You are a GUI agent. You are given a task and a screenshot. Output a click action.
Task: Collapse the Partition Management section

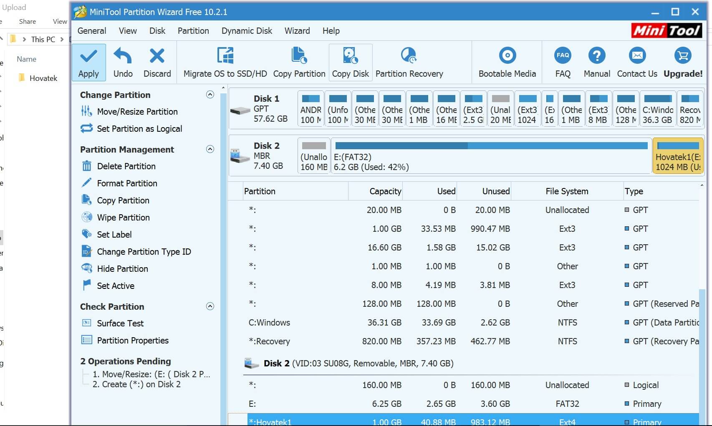[x=210, y=149]
